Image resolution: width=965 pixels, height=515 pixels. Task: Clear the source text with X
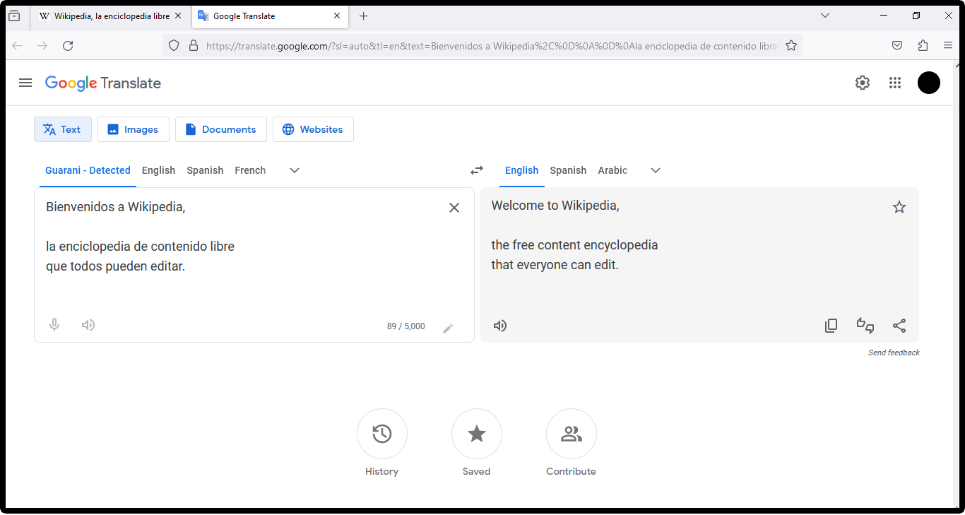pyautogui.click(x=454, y=208)
